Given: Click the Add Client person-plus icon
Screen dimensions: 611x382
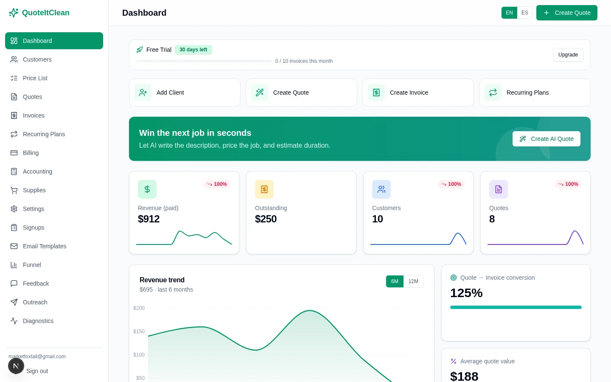Looking at the screenshot, I should [143, 93].
